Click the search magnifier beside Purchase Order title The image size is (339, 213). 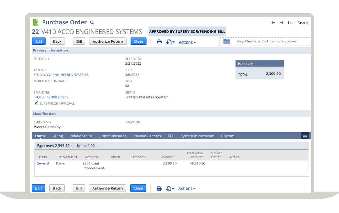pyautogui.click(x=92, y=23)
